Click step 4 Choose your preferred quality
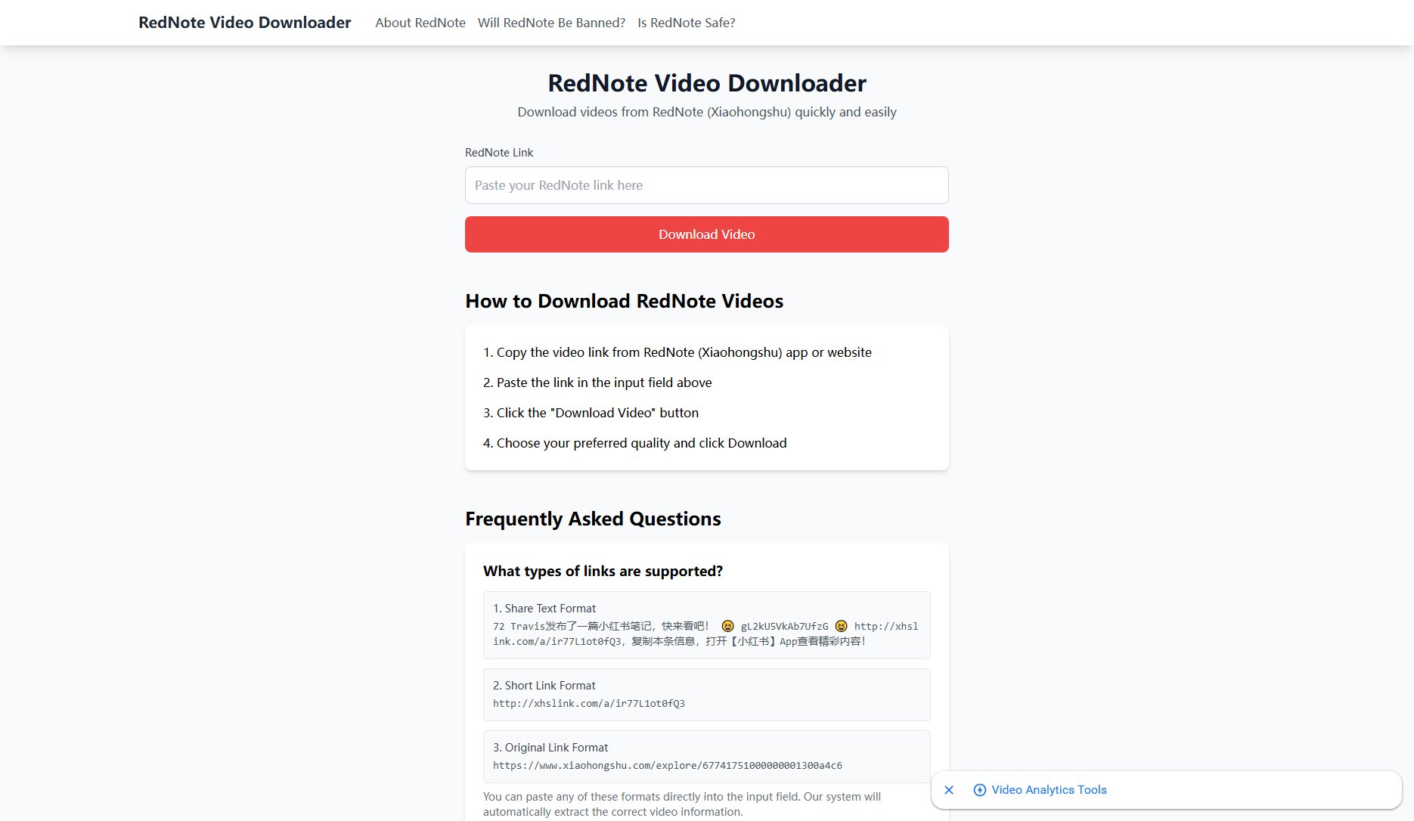This screenshot has width=1414, height=821. 635,443
